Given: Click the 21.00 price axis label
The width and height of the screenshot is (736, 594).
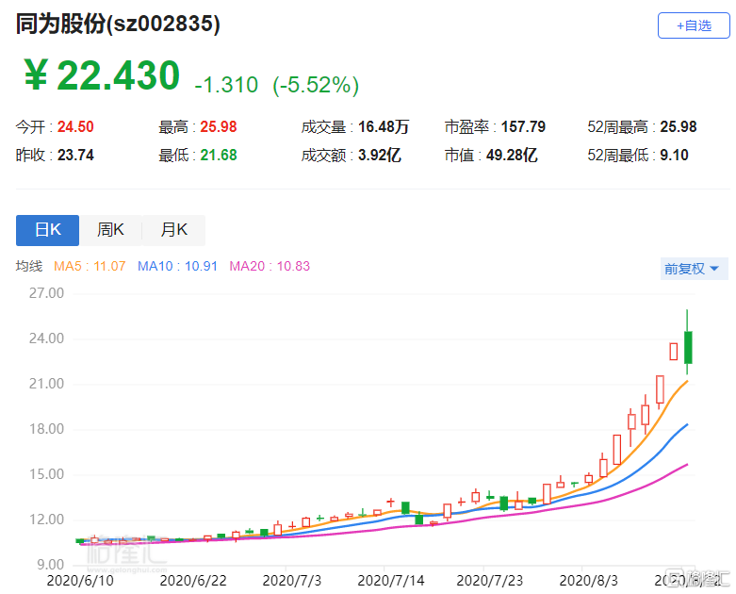Looking at the screenshot, I should pos(46,384).
